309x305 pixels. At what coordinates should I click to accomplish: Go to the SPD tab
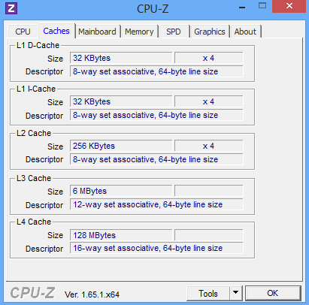[x=174, y=32]
